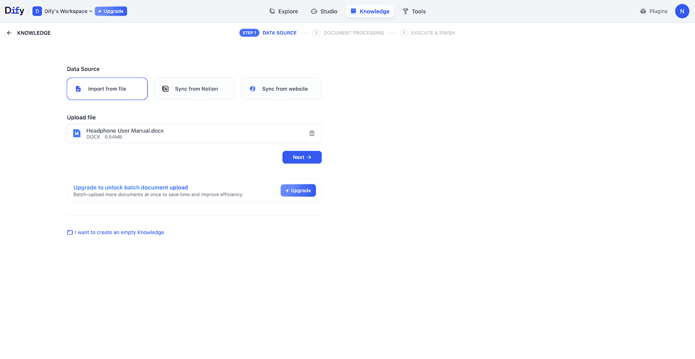Click the Next button

tap(302, 157)
